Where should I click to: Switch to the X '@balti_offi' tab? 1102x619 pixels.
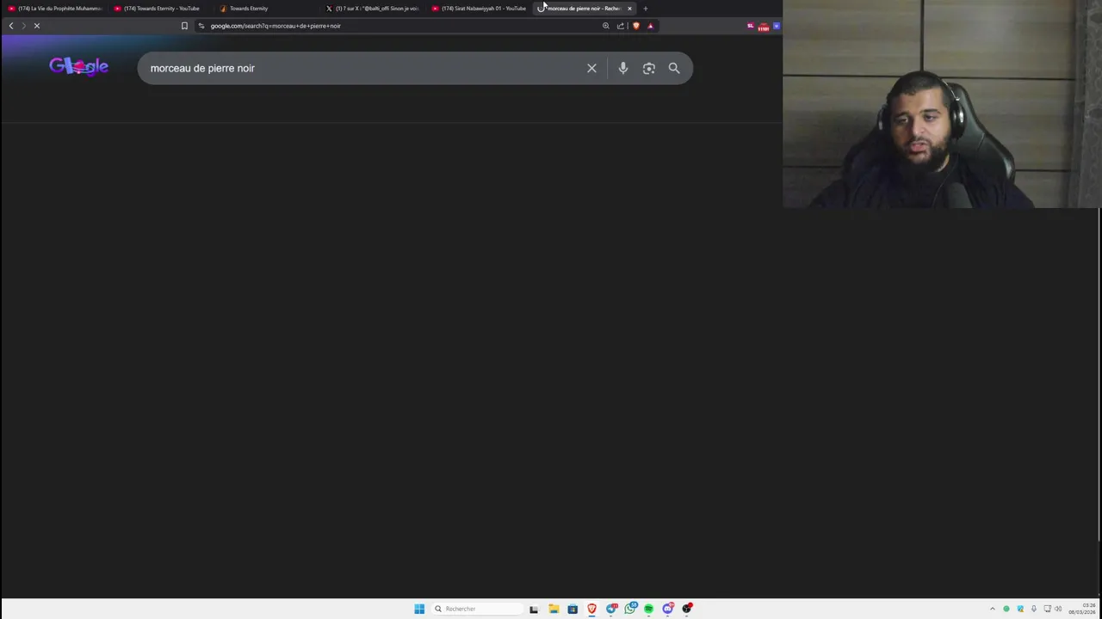tap(373, 9)
